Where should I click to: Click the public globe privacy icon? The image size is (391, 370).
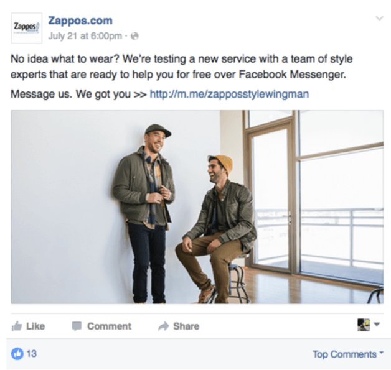pos(134,36)
